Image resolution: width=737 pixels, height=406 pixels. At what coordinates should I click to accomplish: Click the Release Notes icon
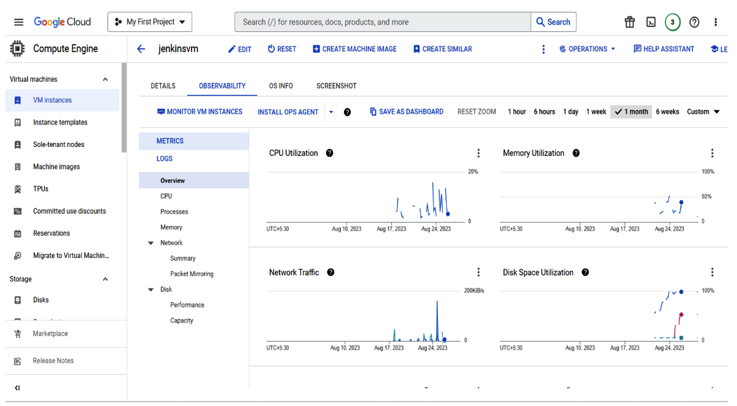pyautogui.click(x=17, y=361)
